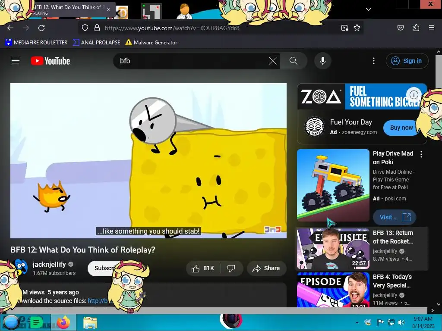Open options for Play Drive Mad ad

[x=421, y=154]
